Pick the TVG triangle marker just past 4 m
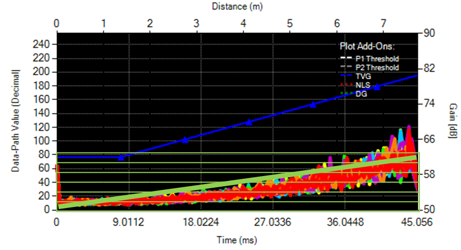The image size is (461, 250). point(249,122)
